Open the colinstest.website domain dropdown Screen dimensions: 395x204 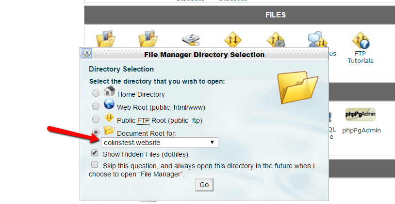[x=160, y=143]
